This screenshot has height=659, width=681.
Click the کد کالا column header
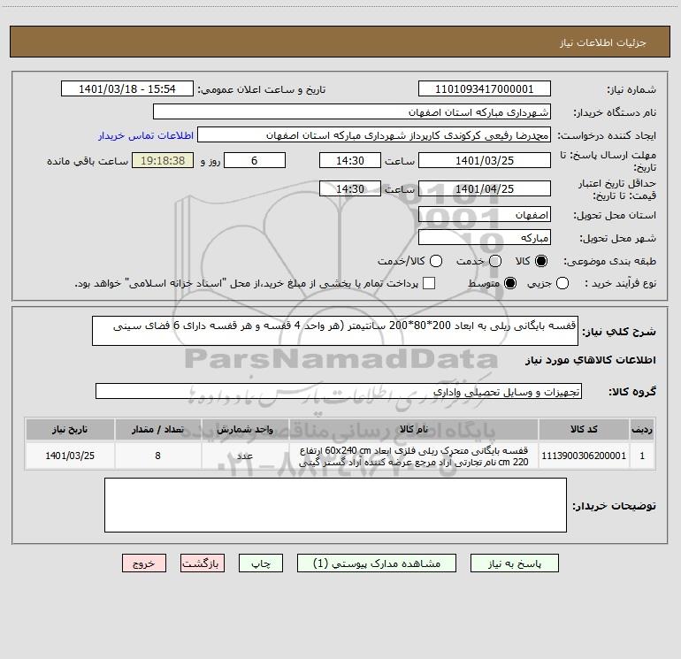[584, 429]
